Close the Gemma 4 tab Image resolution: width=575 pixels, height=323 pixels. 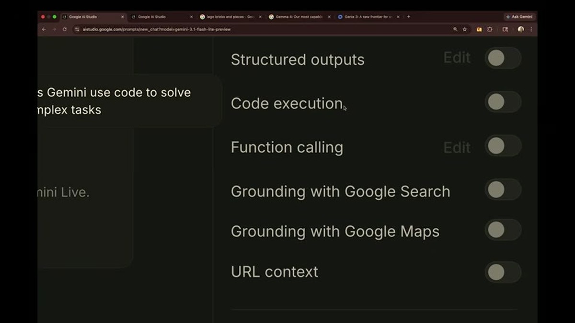(329, 17)
